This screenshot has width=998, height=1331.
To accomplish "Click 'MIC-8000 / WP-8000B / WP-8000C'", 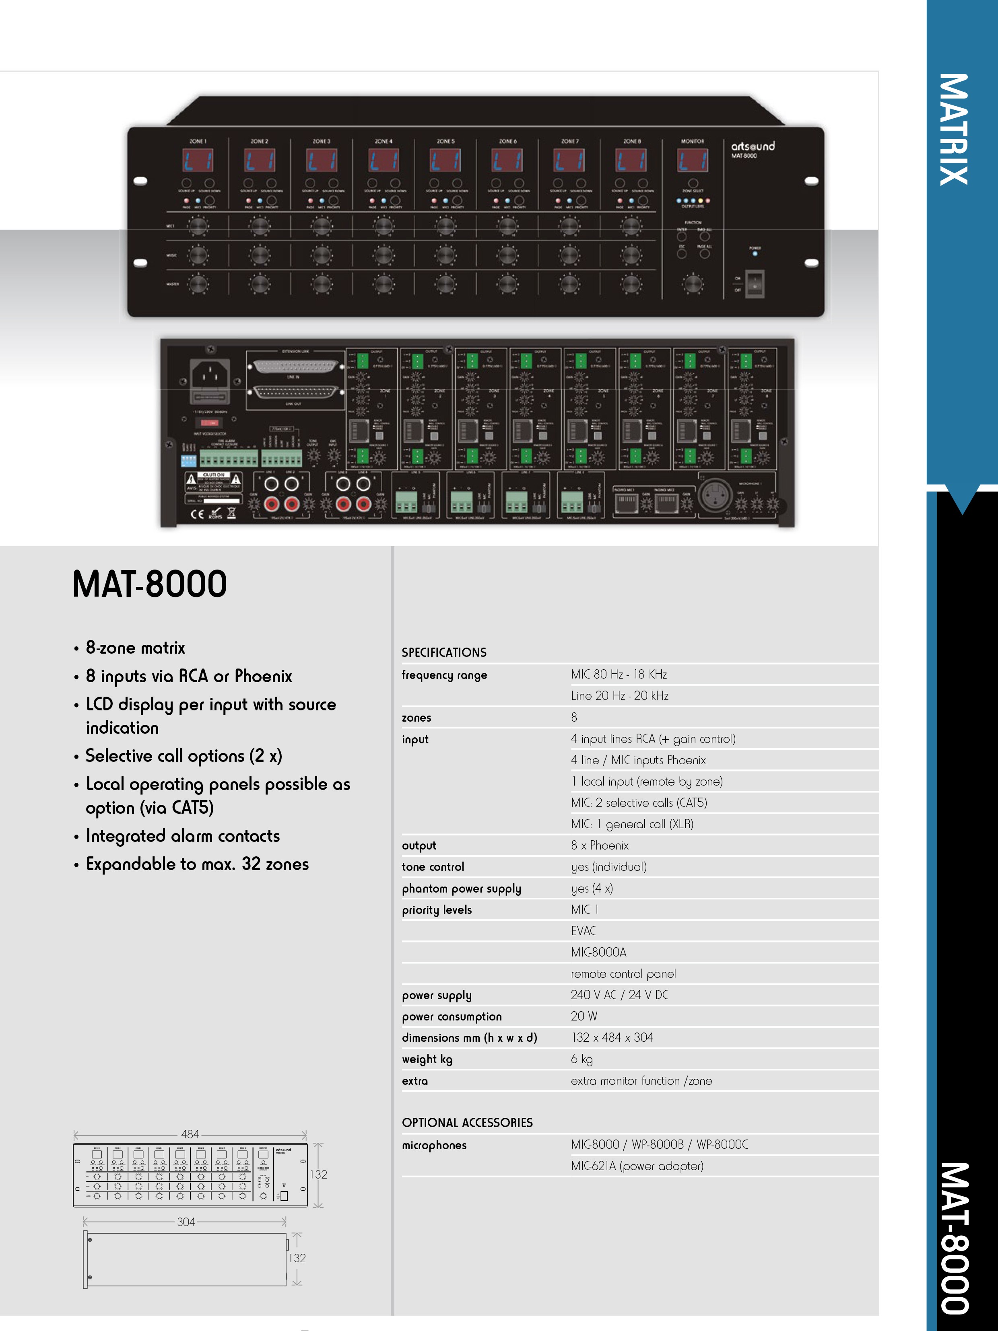I will tap(659, 1144).
